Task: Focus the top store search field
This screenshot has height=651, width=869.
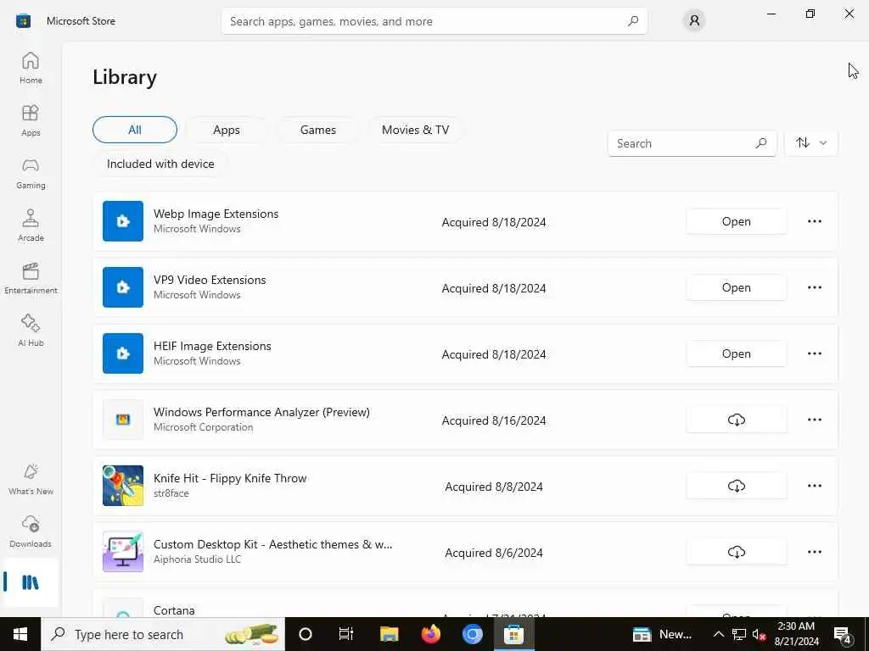Action: 434,21
